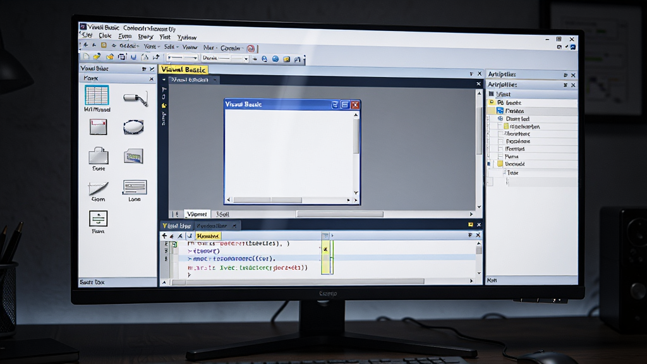Tick the checkbox on the 'Fourmod' row
Screen dimensions: 647x364
point(500,149)
